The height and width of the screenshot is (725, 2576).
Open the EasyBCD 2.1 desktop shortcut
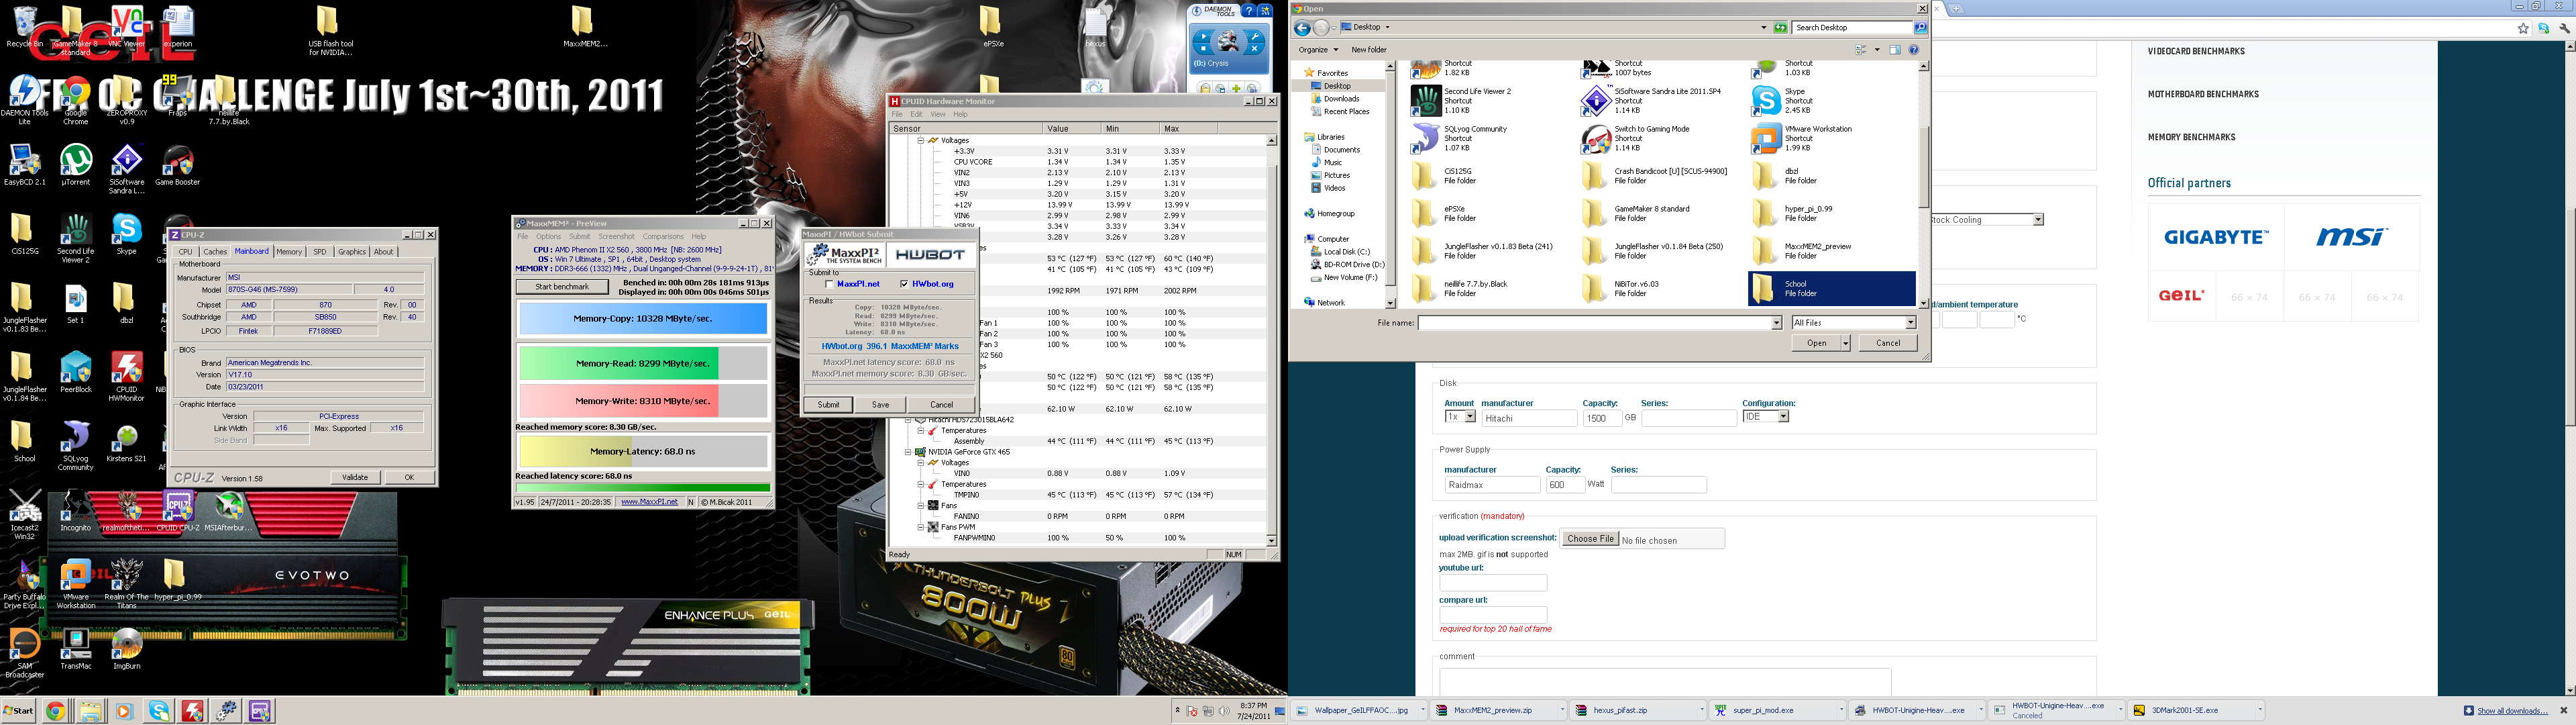coord(24,165)
